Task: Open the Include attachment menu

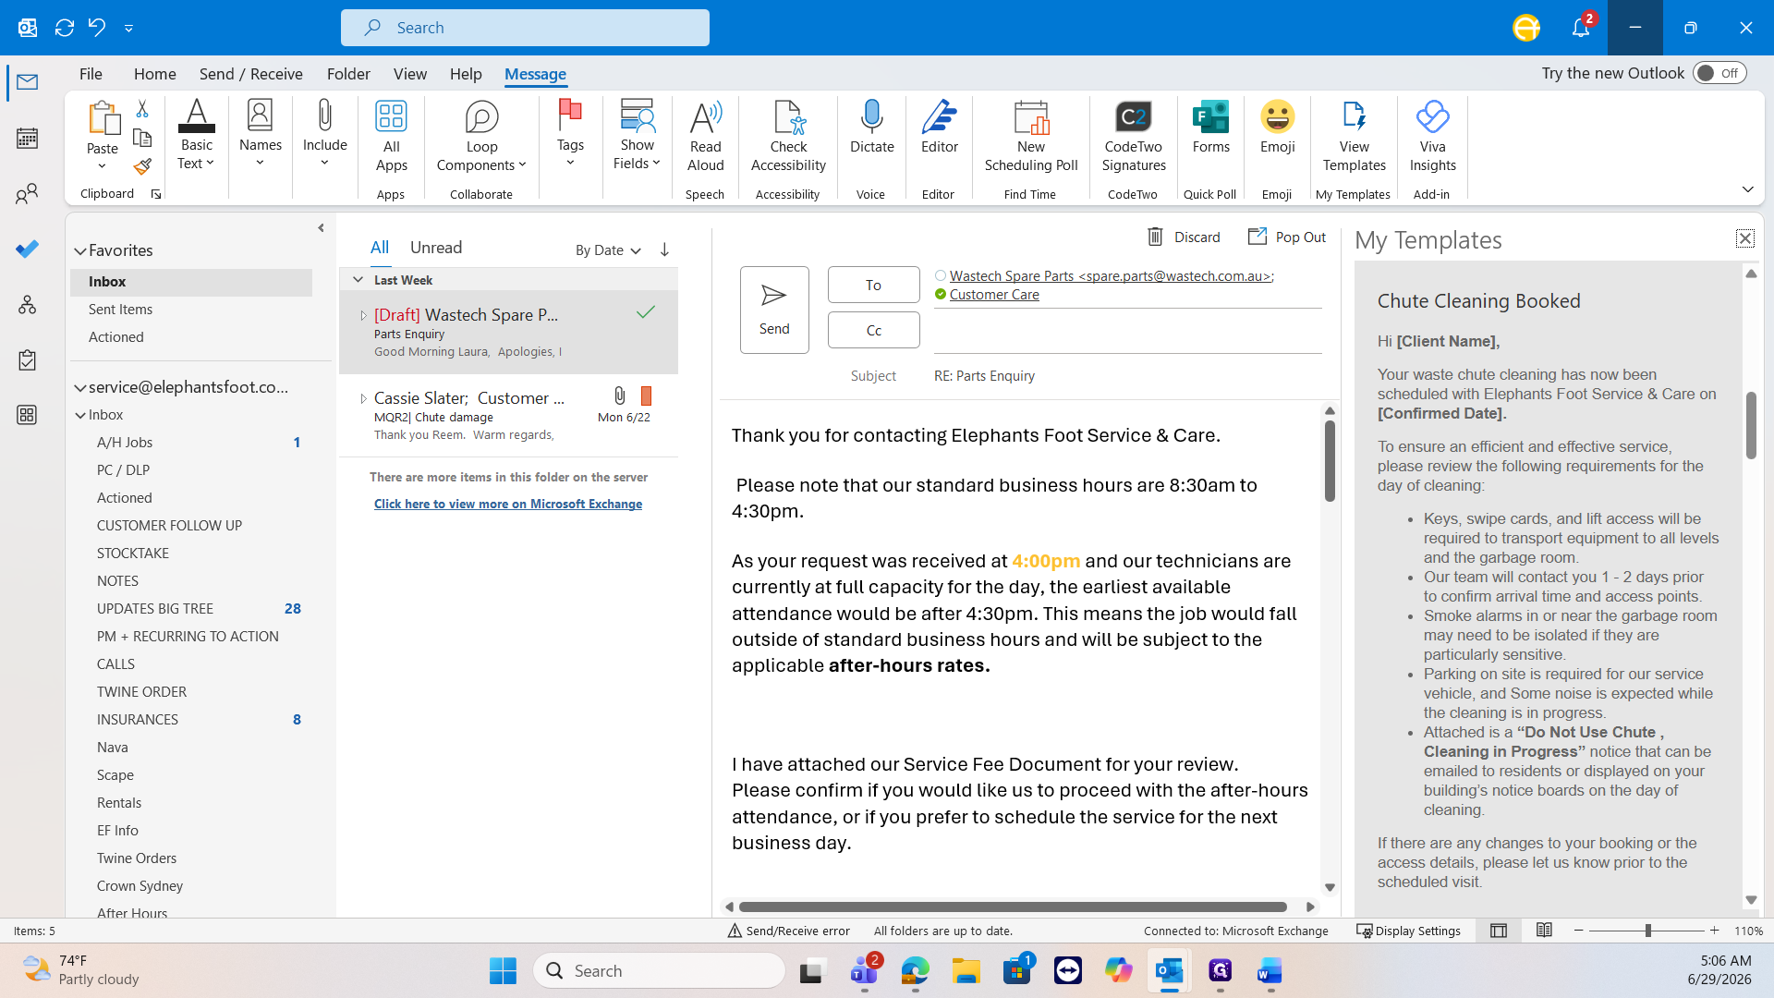Action: pyautogui.click(x=325, y=135)
